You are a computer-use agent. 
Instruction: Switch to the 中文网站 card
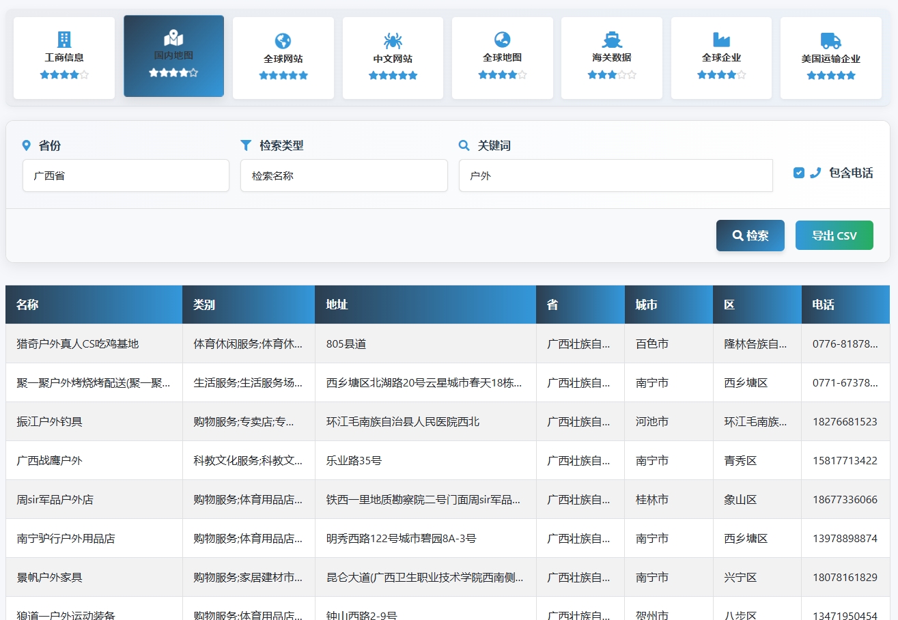click(393, 58)
